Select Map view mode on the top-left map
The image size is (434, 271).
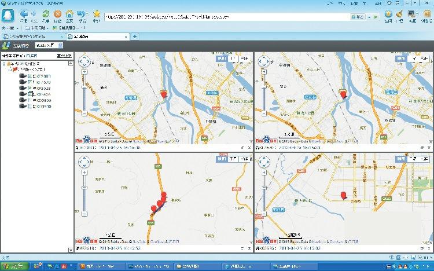(222, 58)
